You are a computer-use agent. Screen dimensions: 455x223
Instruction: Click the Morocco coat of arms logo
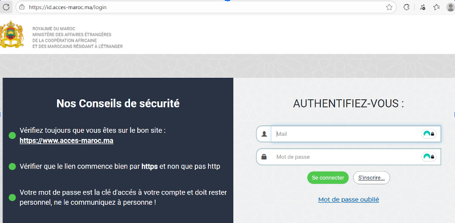(x=12, y=35)
